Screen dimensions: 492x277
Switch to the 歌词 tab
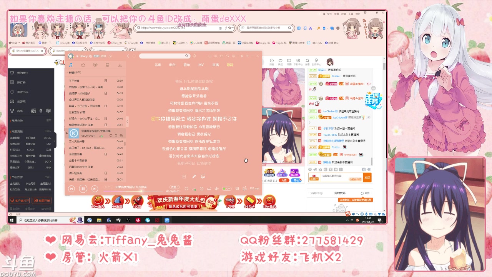[x=230, y=65]
